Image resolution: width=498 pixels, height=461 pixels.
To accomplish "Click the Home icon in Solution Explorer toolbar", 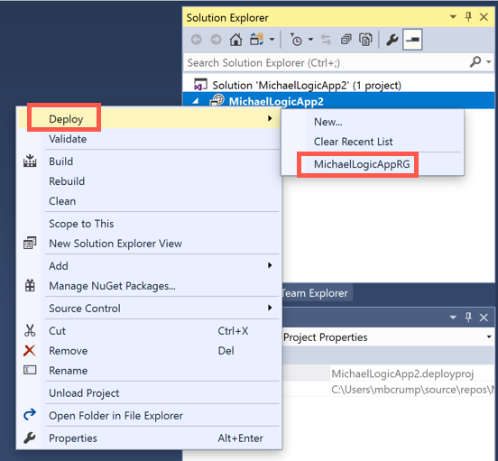I will (235, 40).
